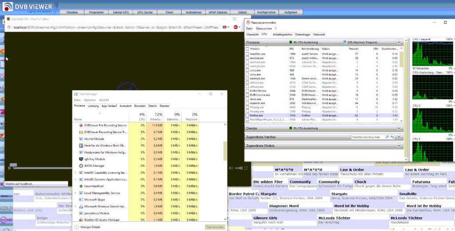Expand Intel(R) Capability Licensing Service row
The width and height of the screenshot is (455, 231).
75,173
